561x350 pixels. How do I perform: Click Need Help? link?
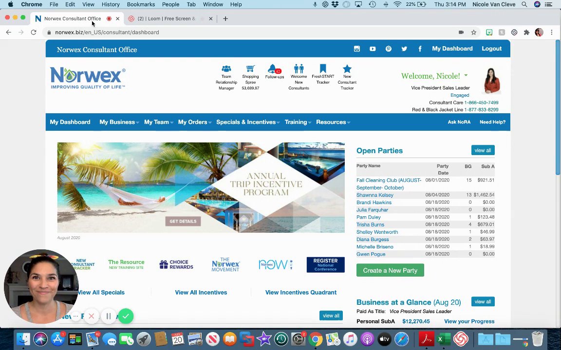pyautogui.click(x=492, y=122)
